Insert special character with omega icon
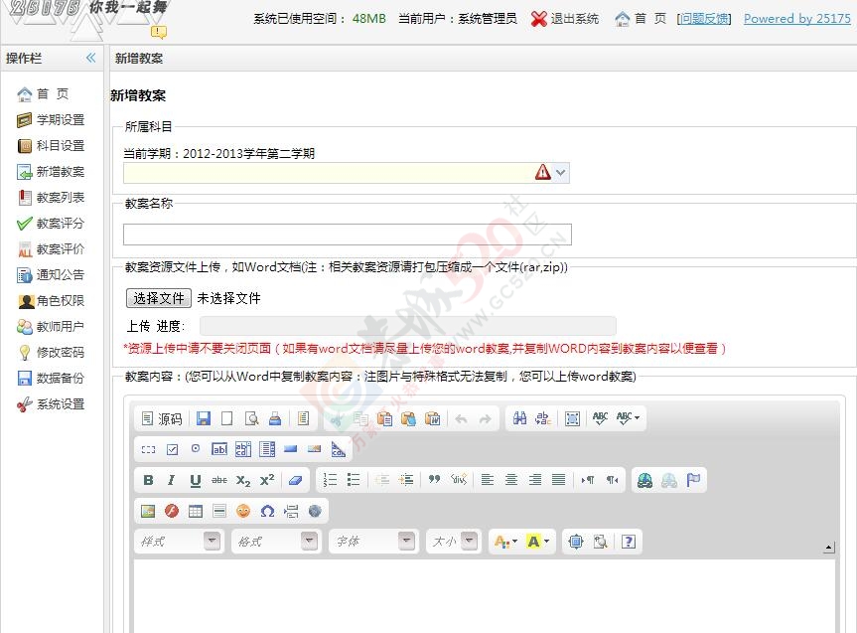This screenshot has height=633, width=857. point(267,511)
